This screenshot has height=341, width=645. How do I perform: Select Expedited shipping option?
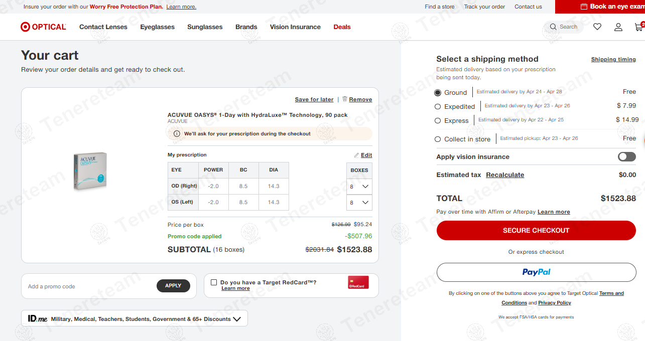(438, 107)
